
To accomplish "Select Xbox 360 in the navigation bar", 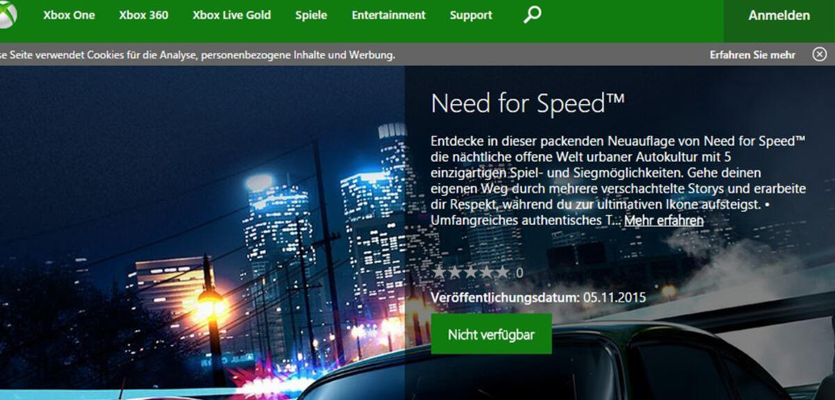I will pyautogui.click(x=143, y=15).
